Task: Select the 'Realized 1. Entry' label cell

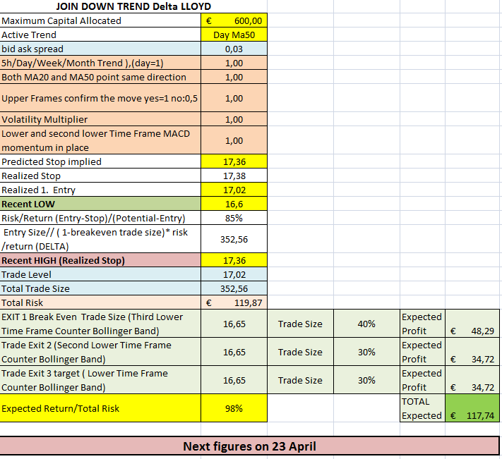Action: (100, 190)
